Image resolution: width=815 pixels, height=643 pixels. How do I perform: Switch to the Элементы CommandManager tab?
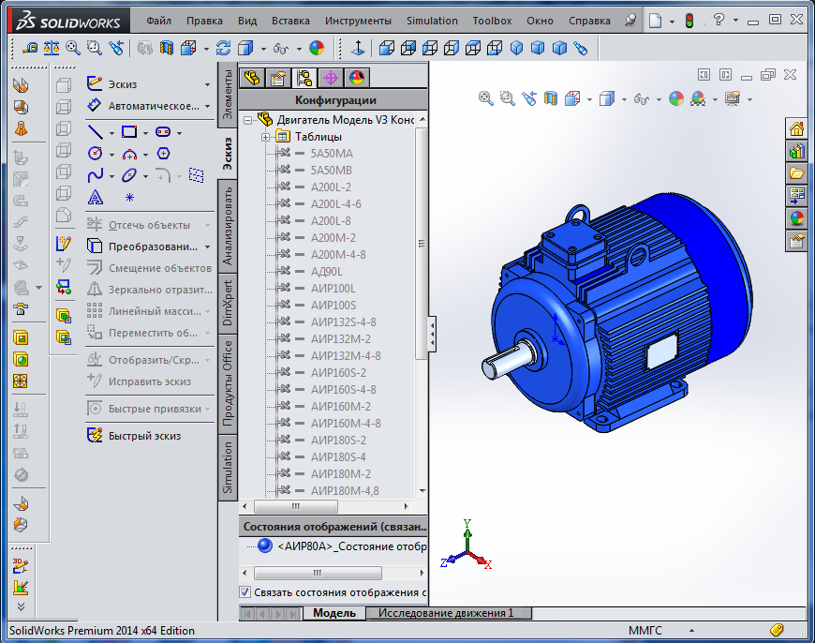(228, 94)
